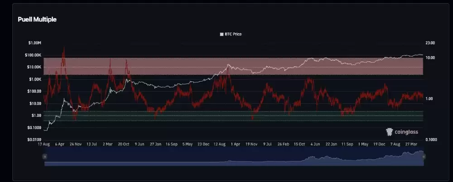The width and height of the screenshot is (453, 182).
Task: Click the 6 Apr date on x-axis
Action: pos(59,144)
